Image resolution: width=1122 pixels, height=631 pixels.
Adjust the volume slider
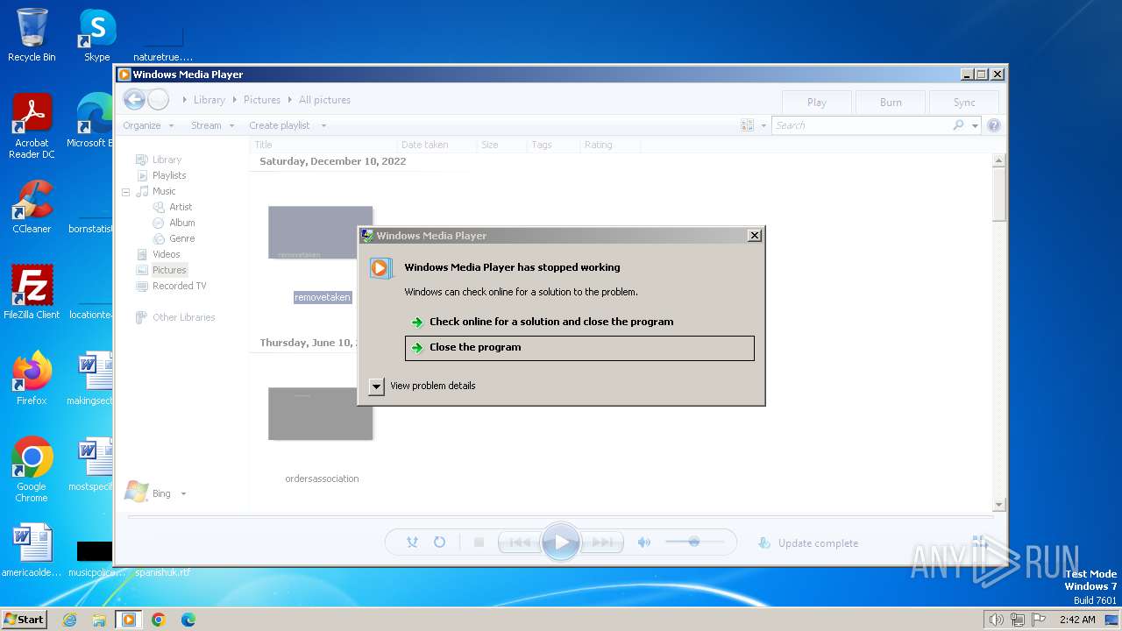(694, 542)
